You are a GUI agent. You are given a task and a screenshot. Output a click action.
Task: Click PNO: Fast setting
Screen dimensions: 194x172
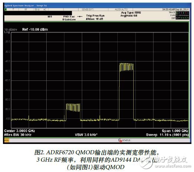[69, 17]
